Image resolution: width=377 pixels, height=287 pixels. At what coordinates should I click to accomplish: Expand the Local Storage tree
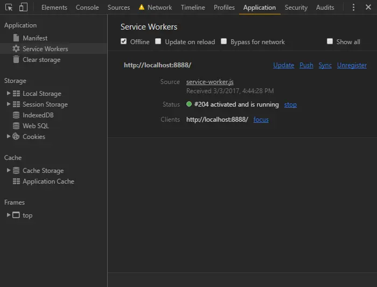coord(9,93)
